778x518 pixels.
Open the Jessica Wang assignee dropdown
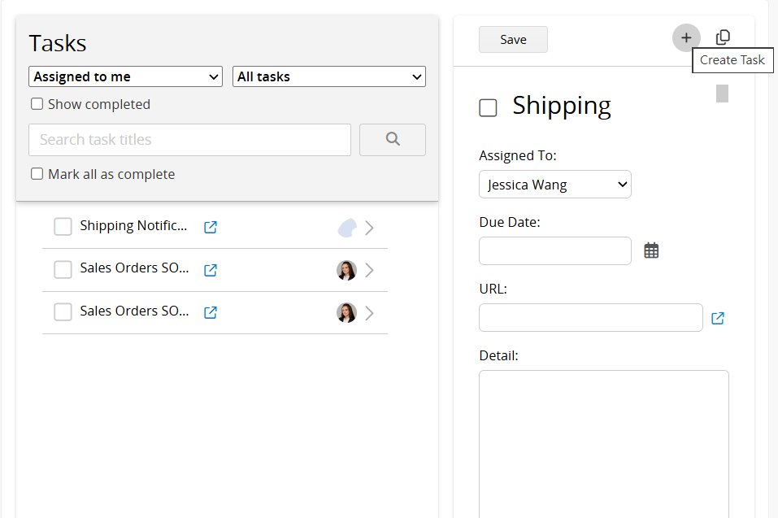554,185
